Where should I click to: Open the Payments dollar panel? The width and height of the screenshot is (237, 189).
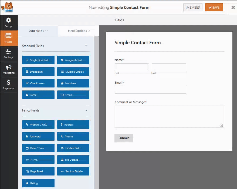click(9, 85)
